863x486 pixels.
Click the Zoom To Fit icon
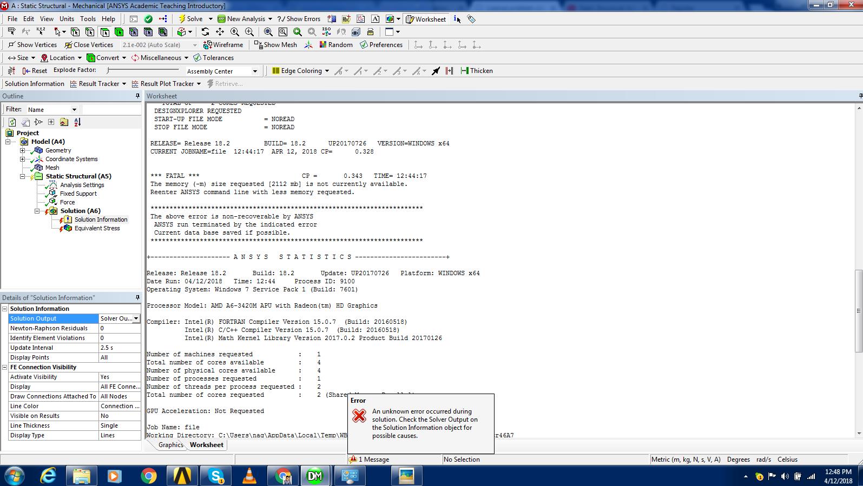pyautogui.click(x=268, y=32)
